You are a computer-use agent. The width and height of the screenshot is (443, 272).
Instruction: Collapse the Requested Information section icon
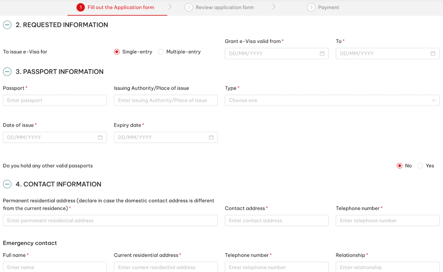pyautogui.click(x=7, y=25)
